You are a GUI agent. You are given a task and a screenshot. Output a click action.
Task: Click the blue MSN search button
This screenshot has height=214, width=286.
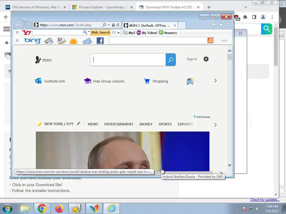click(171, 60)
